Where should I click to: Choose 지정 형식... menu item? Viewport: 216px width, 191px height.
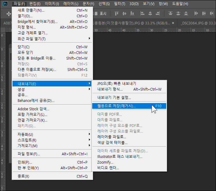tap(53, 27)
